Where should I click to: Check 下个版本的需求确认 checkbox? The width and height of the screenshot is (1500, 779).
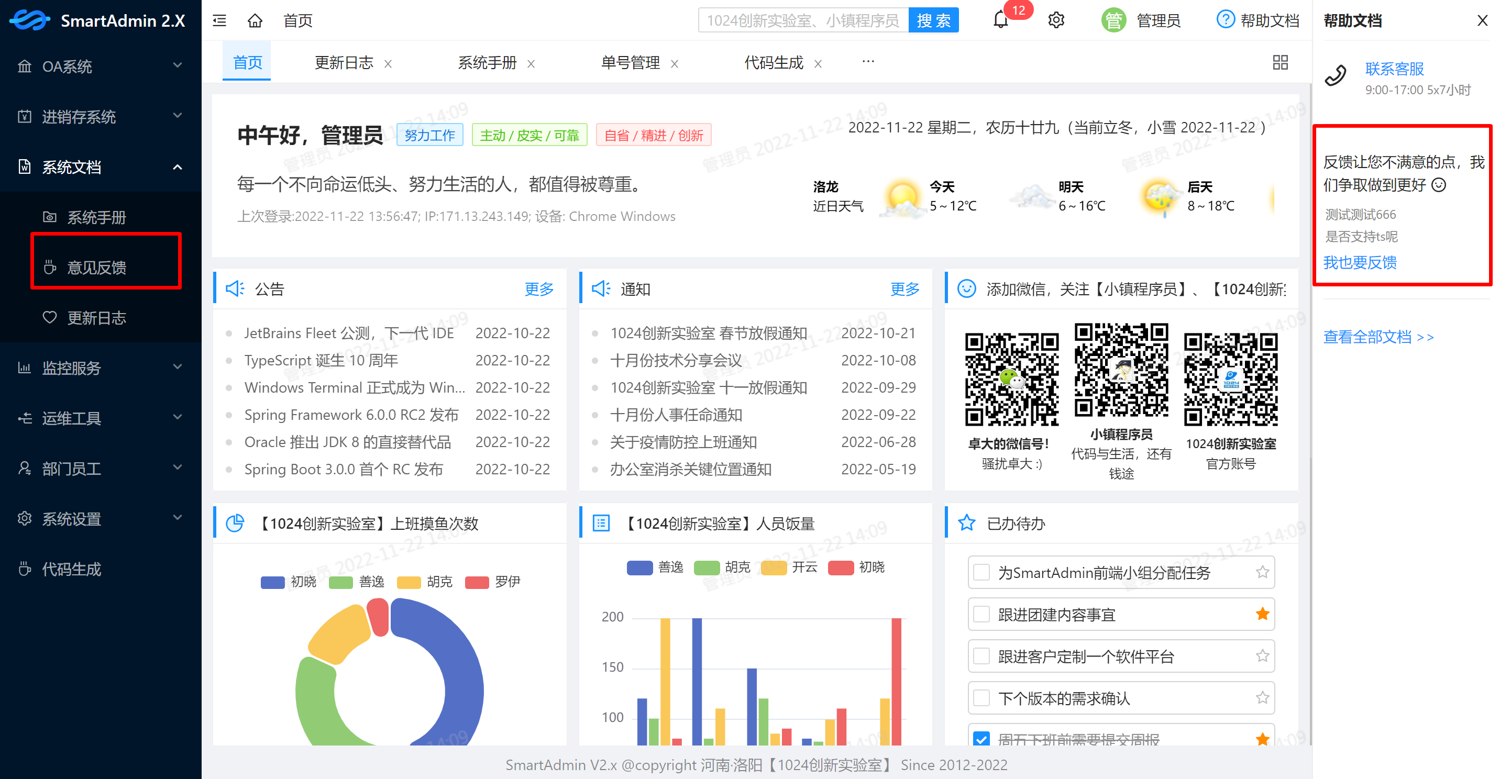[981, 698]
